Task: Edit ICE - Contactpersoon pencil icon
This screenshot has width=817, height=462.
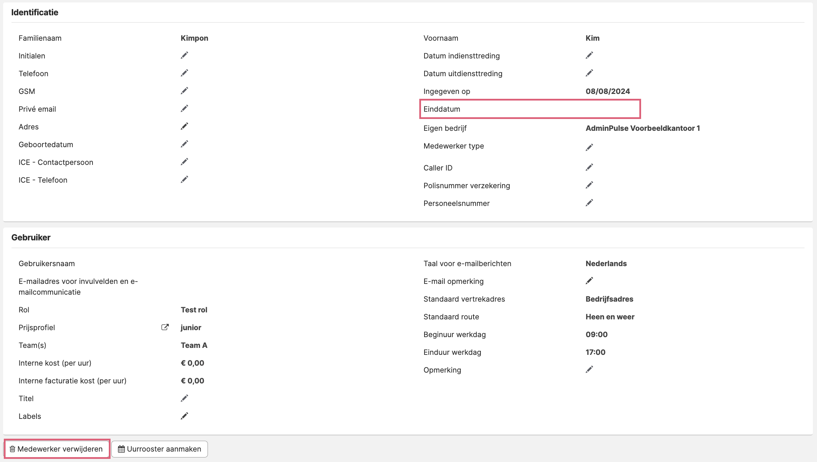Action: [x=184, y=162]
